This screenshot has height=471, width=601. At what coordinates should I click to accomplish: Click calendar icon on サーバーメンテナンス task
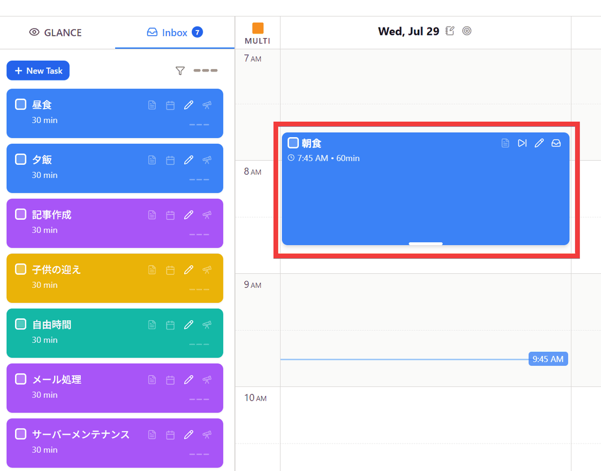170,434
